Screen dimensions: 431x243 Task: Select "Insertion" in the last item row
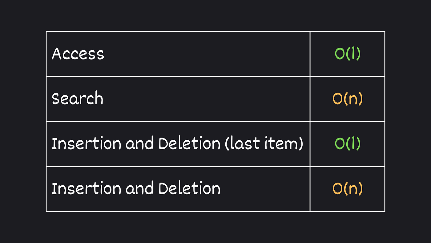pyautogui.click(x=86, y=144)
